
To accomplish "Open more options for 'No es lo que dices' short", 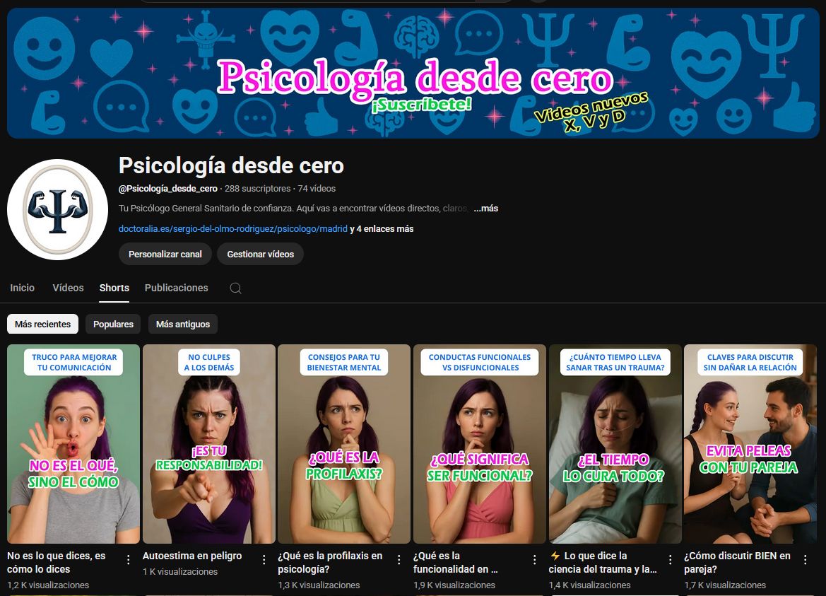I will (x=128, y=559).
